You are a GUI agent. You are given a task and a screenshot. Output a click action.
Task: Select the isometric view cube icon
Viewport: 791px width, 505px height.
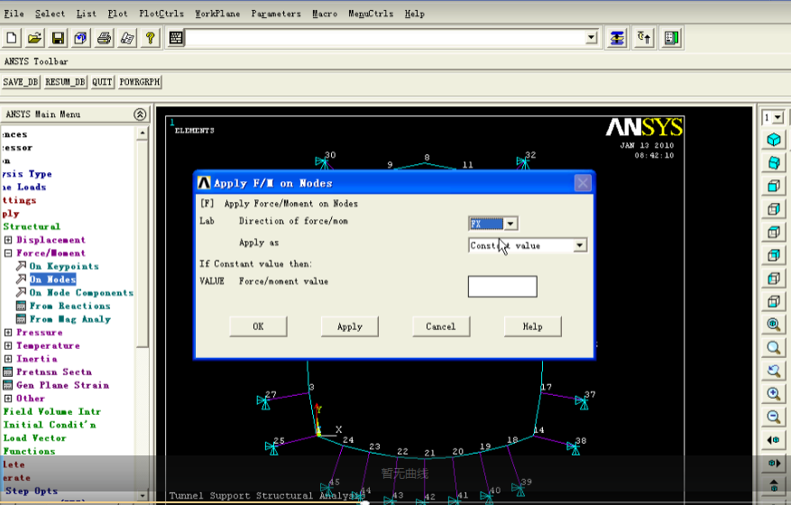(x=773, y=139)
